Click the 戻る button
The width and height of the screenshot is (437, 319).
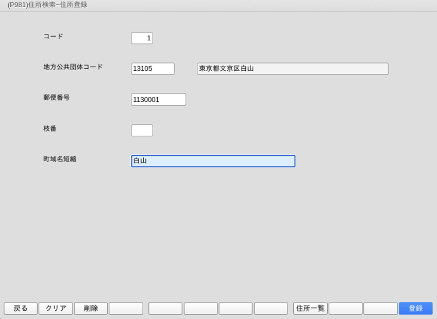coord(21,308)
